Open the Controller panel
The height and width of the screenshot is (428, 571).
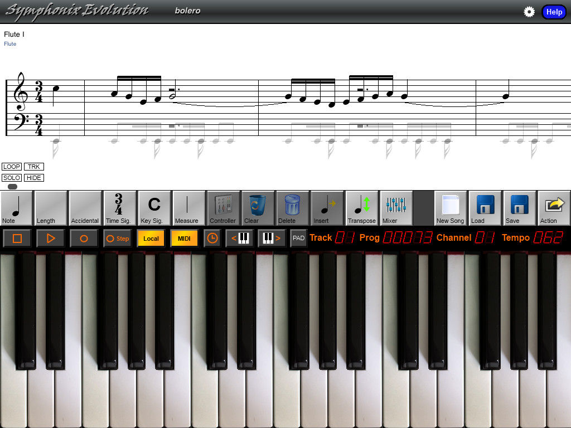click(223, 208)
